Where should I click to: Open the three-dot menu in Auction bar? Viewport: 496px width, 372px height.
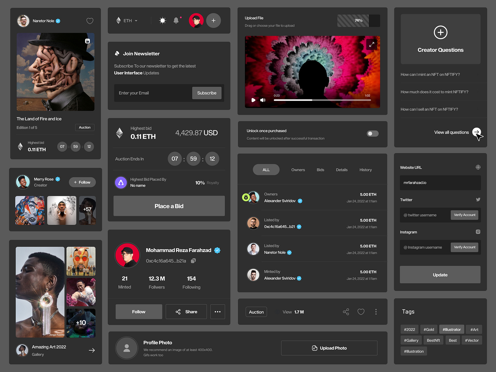pos(376,312)
